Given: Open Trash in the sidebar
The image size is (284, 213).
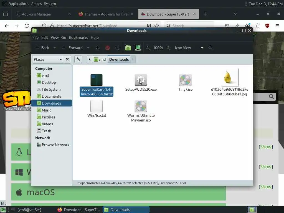Looking at the screenshot, I should [52, 131].
